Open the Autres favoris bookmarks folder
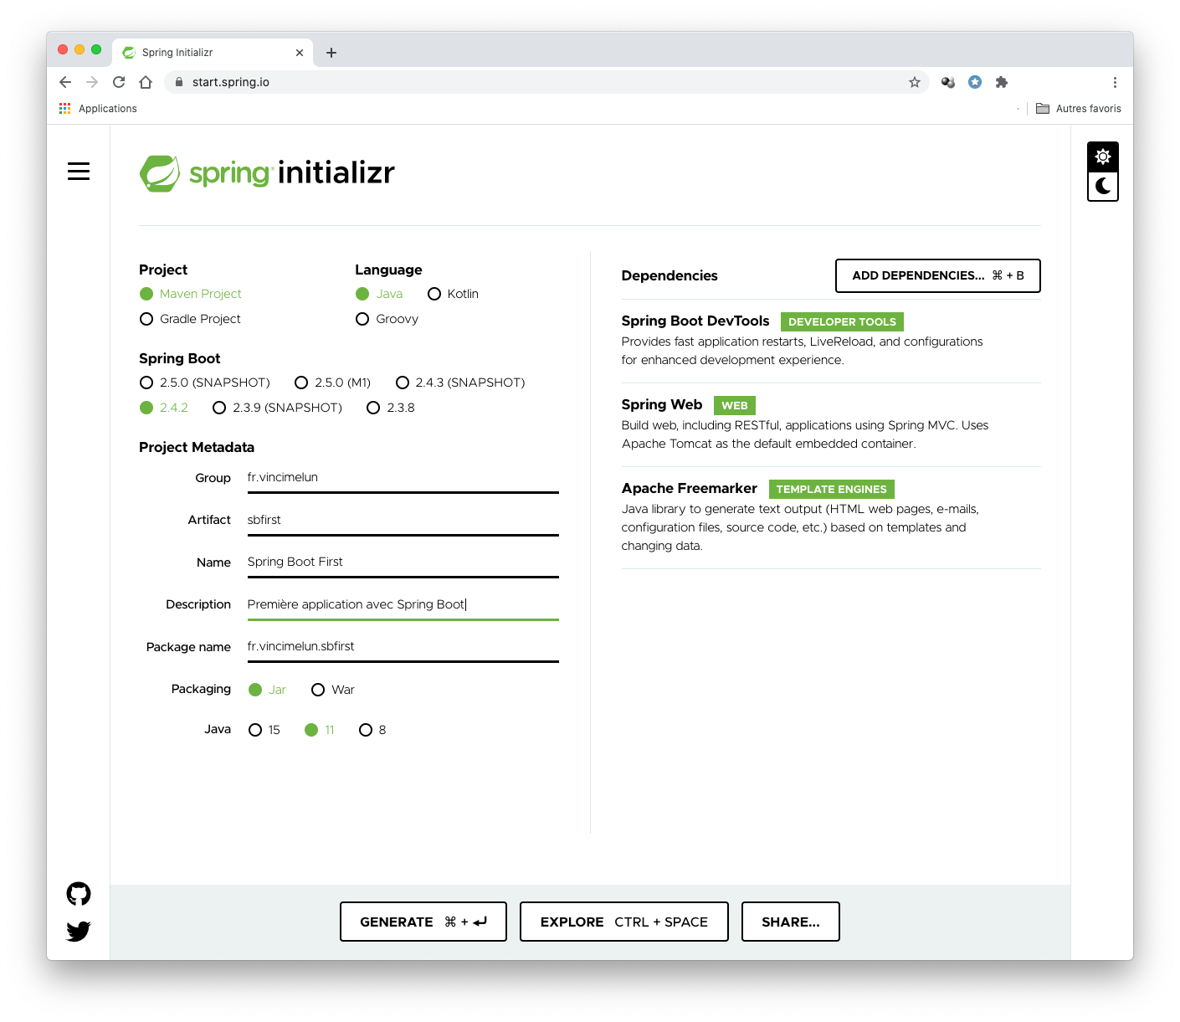1180x1022 pixels. click(x=1079, y=109)
